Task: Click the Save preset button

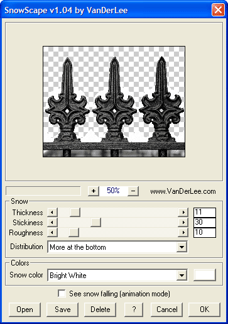Action: click(62, 310)
